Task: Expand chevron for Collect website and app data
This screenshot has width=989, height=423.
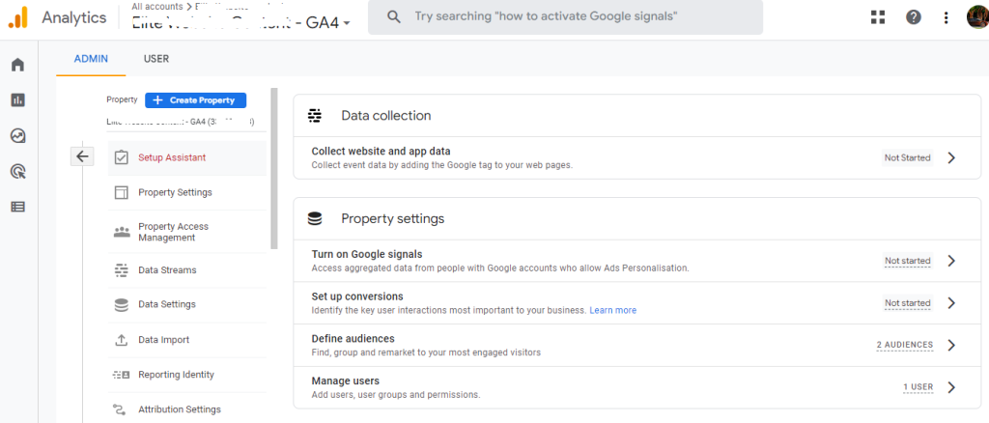Action: 951,157
